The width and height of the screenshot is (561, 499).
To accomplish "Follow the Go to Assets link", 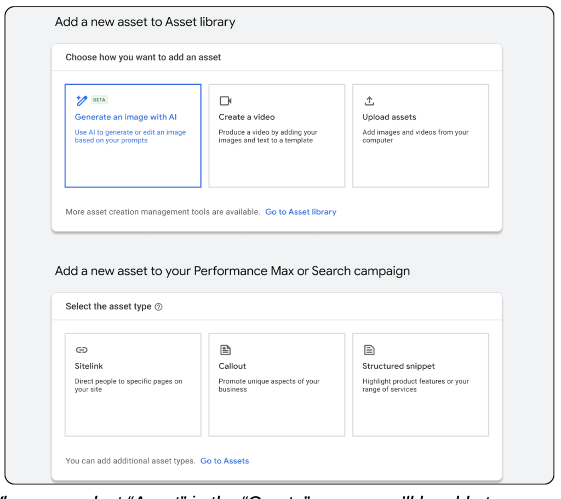I will [x=225, y=461].
